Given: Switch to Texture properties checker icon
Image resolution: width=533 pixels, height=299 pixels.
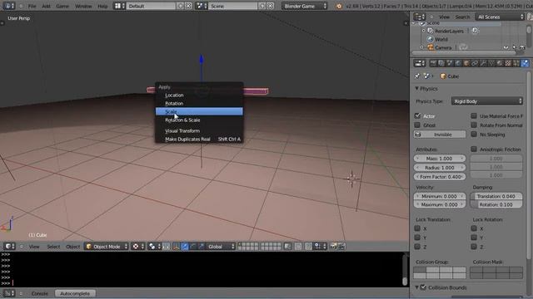Looking at the screenshot, I should (508, 63).
